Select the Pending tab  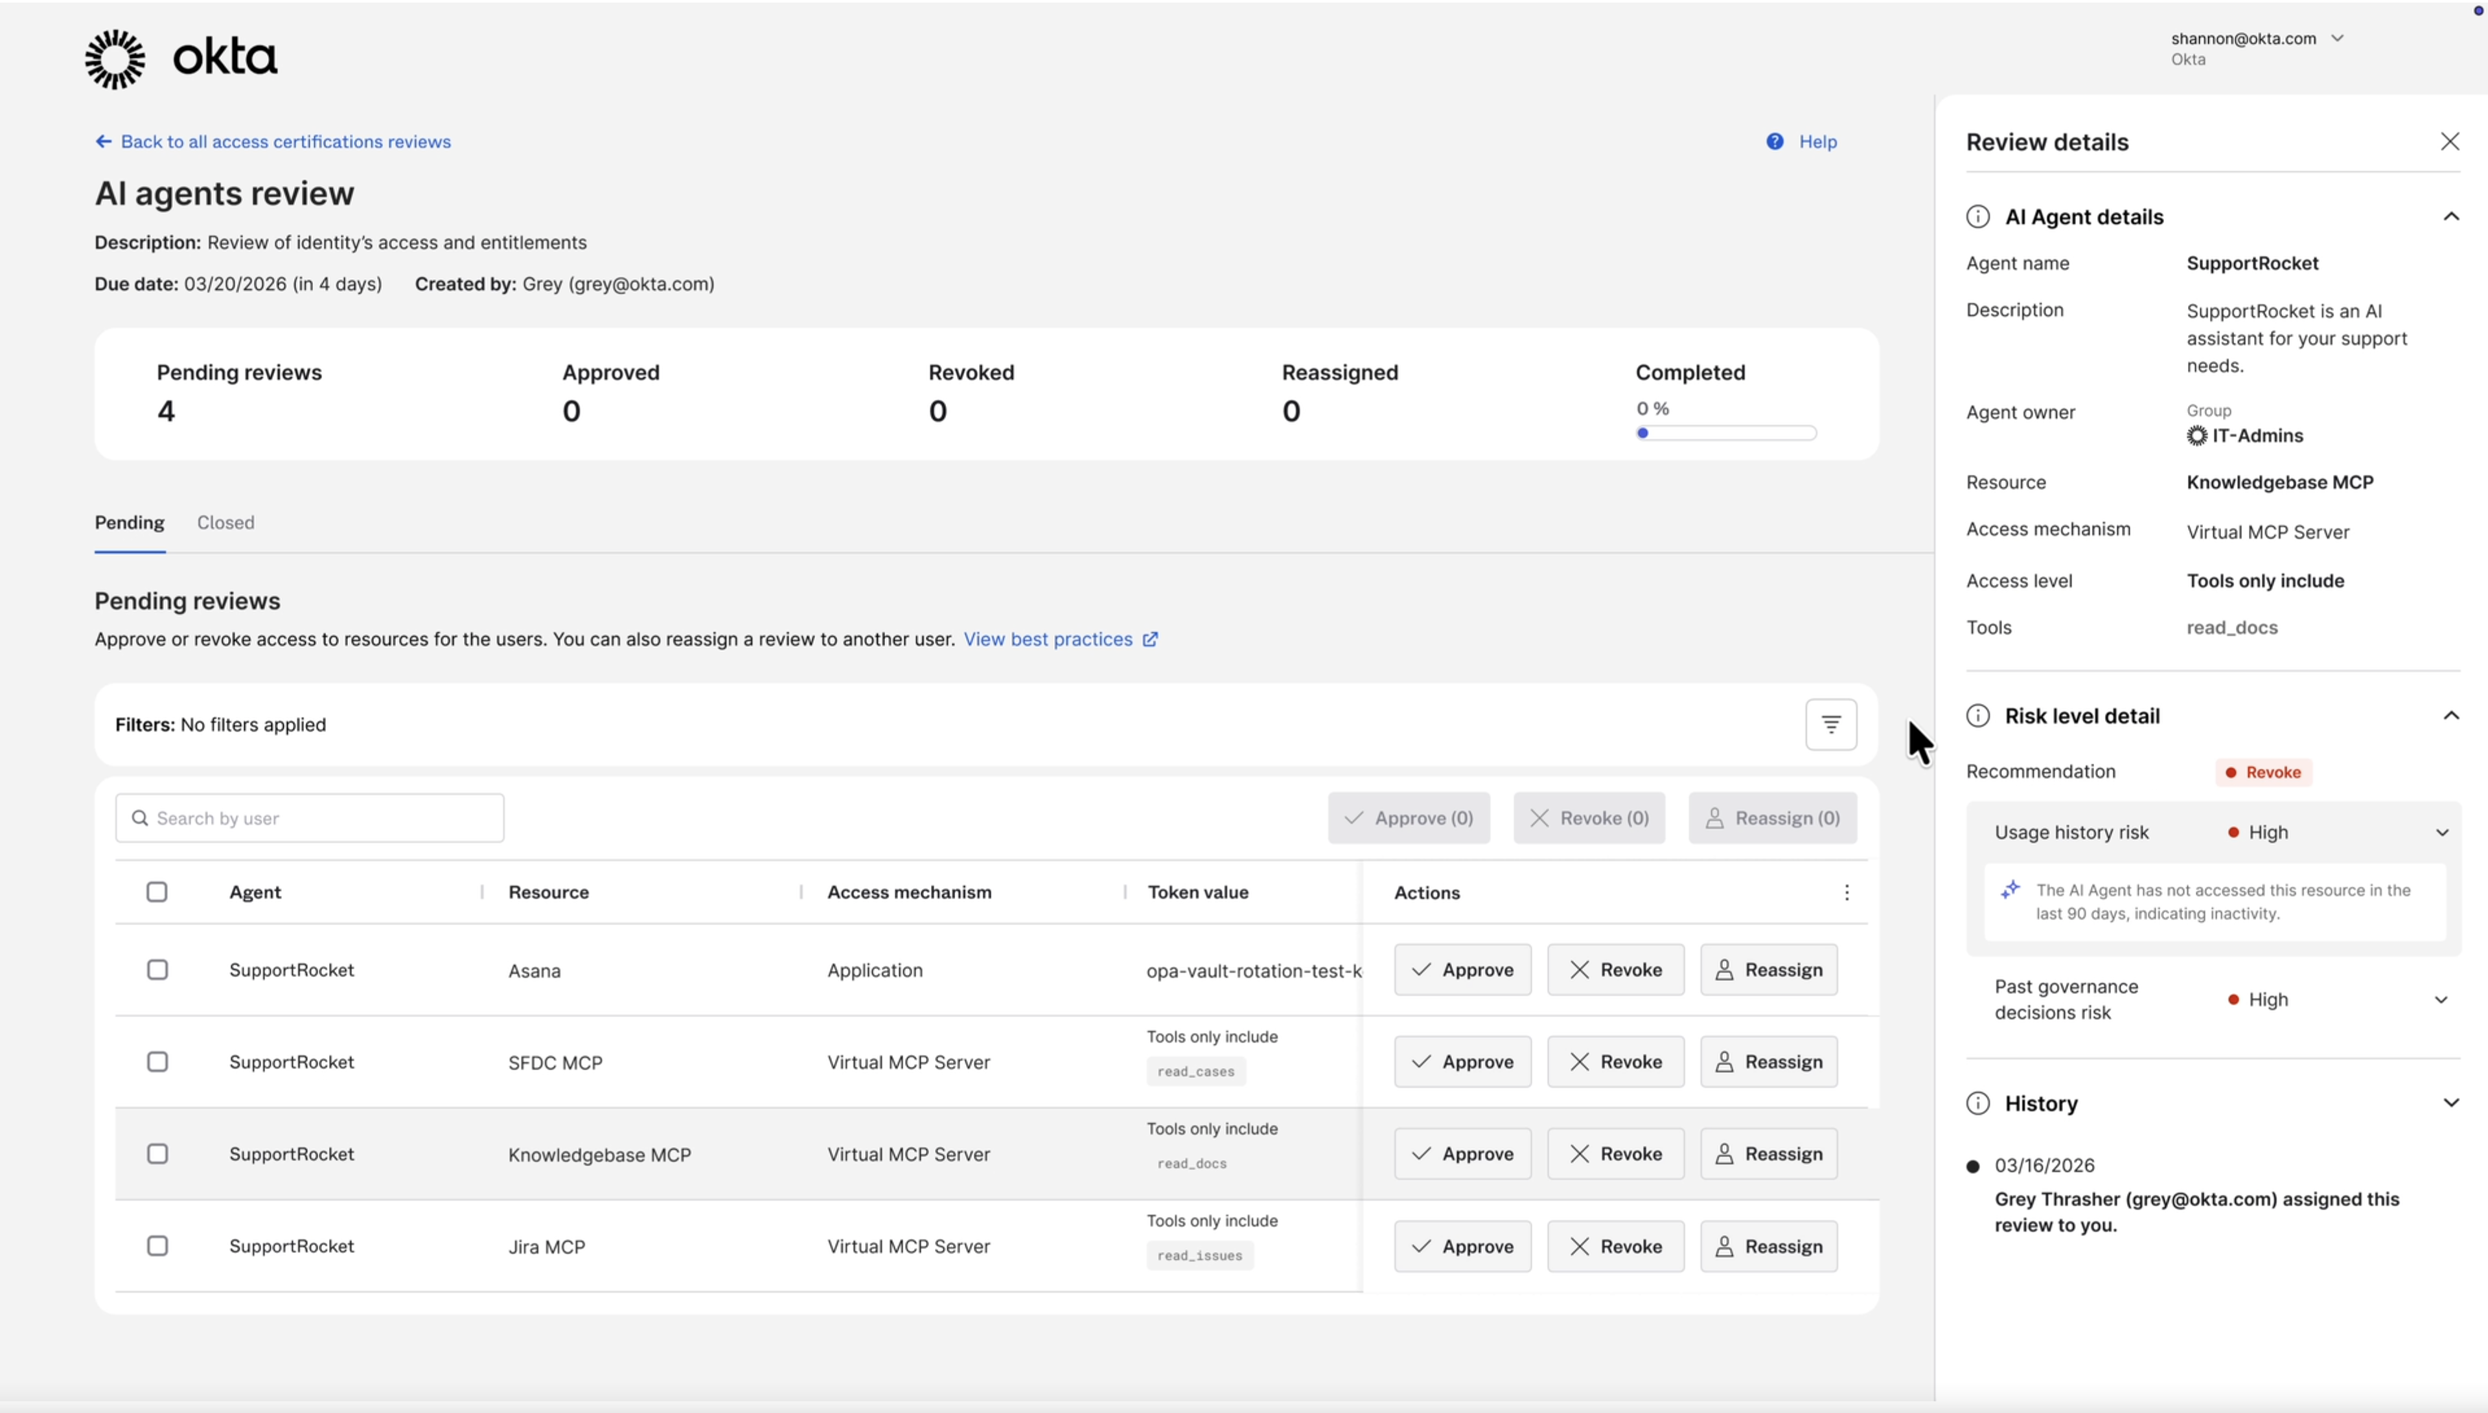click(129, 522)
